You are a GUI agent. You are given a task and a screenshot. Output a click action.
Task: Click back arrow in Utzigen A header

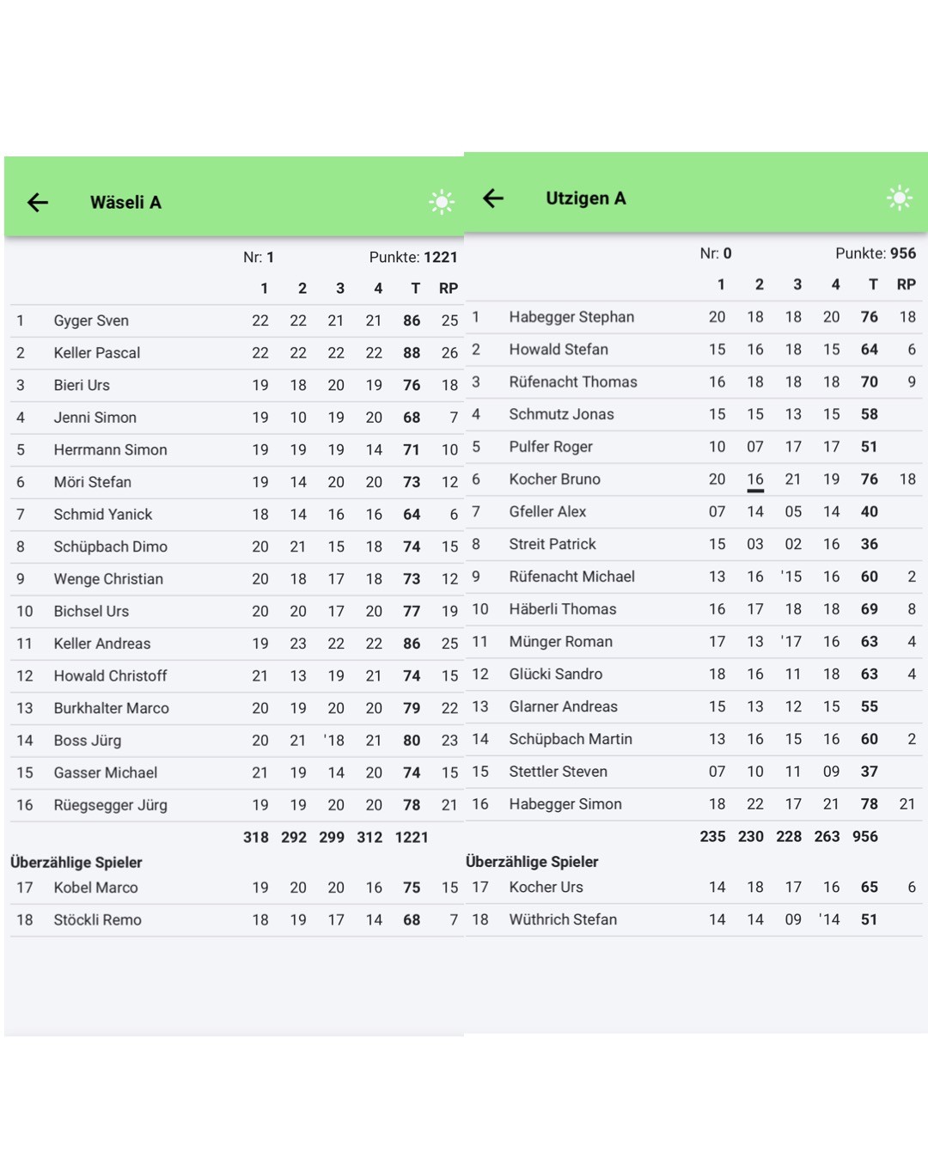point(493,198)
